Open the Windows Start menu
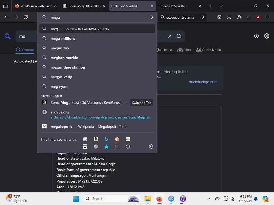The width and height of the screenshot is (274, 205). click(x=76, y=199)
